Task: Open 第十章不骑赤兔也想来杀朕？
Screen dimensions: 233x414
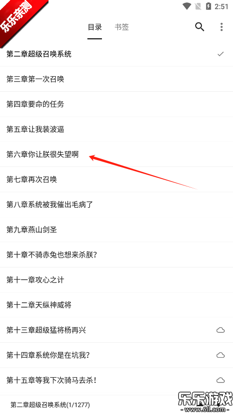Action: 116,255
